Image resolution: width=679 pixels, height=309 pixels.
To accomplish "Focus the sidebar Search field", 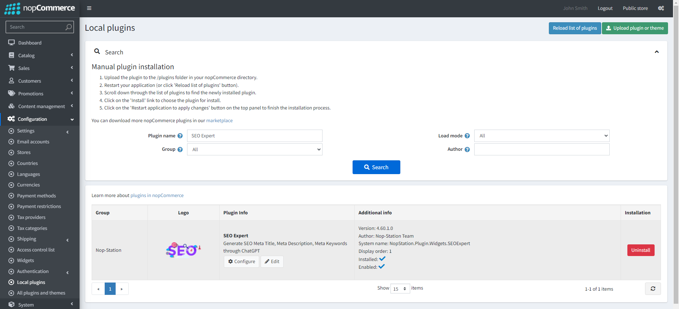I will point(35,27).
